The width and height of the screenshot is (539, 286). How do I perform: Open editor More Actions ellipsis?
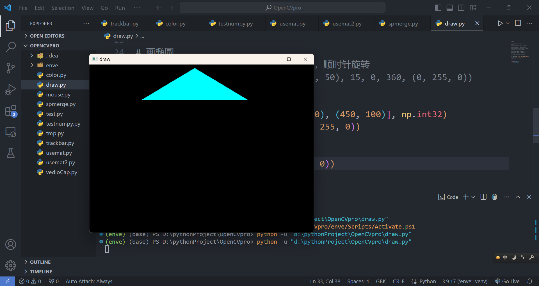coord(529,23)
